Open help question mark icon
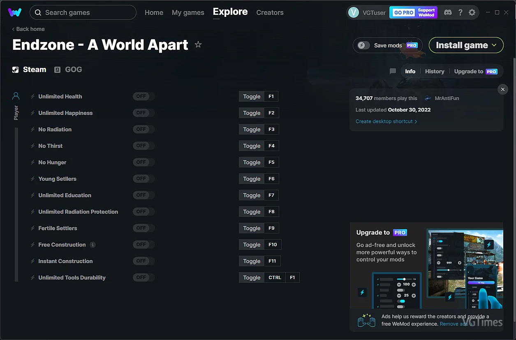This screenshot has width=516, height=340. click(460, 12)
